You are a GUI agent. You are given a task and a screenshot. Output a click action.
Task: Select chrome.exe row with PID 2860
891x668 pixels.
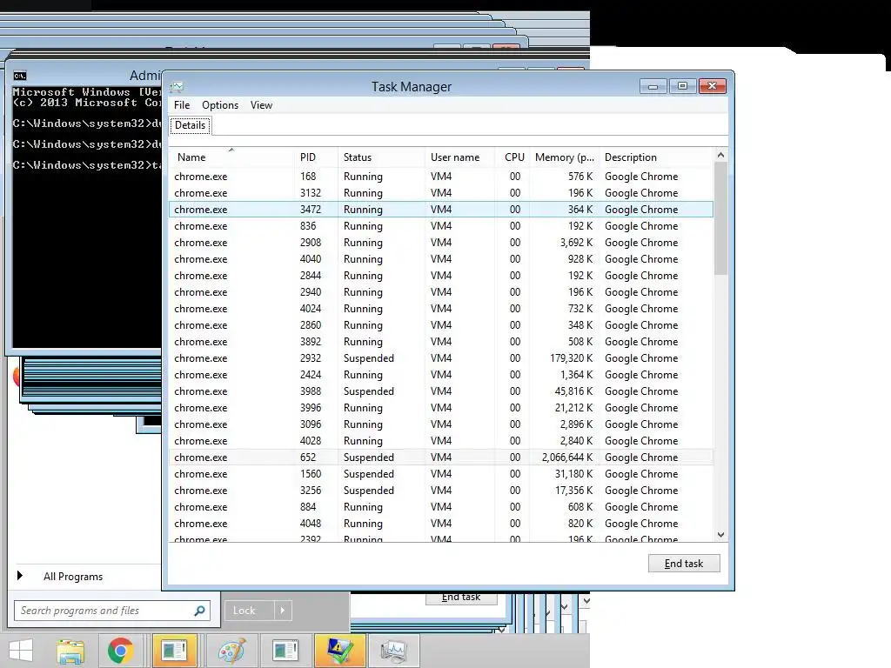click(x=441, y=325)
